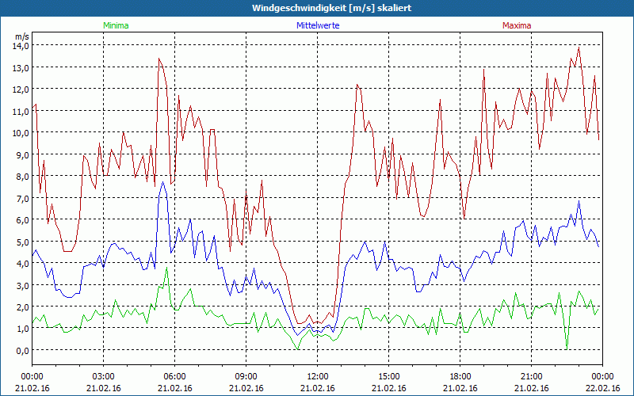
Task: Click the red Maxima legend label
Action: pyautogui.click(x=517, y=25)
